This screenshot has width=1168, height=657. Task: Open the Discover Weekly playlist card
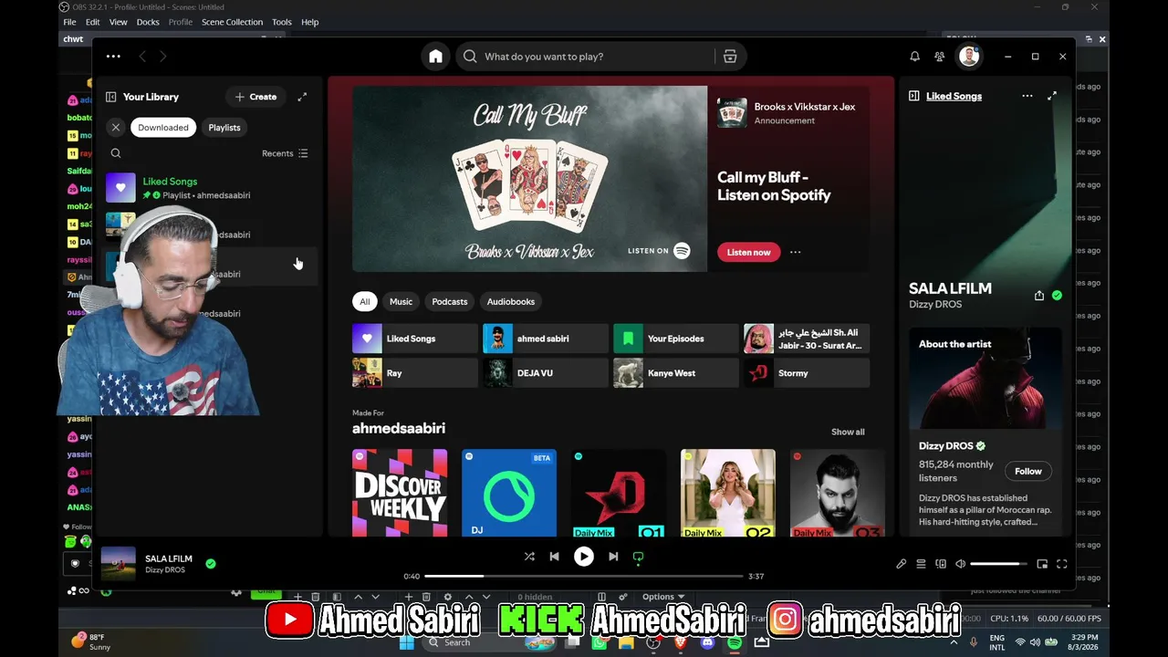400,493
